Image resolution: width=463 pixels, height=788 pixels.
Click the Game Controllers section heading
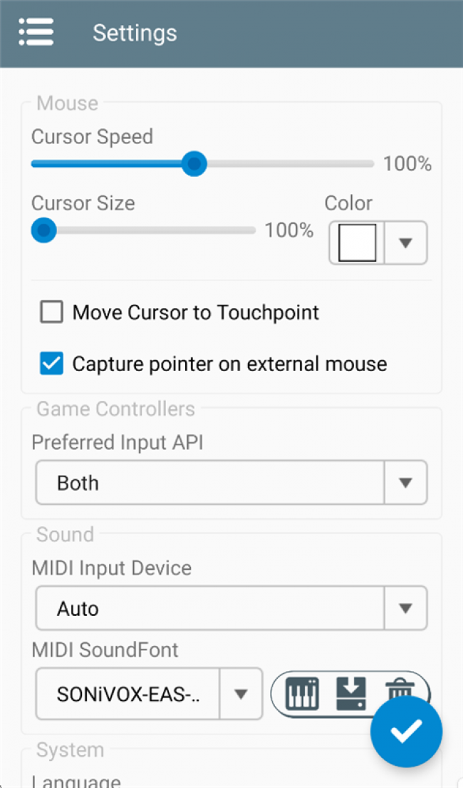click(115, 409)
